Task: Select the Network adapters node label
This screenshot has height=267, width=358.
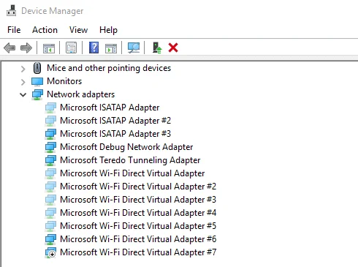Action: click(x=80, y=94)
